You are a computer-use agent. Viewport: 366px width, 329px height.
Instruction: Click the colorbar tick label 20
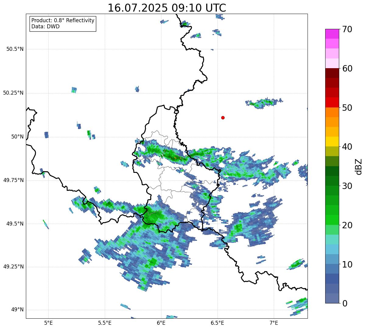[x=347, y=225]
